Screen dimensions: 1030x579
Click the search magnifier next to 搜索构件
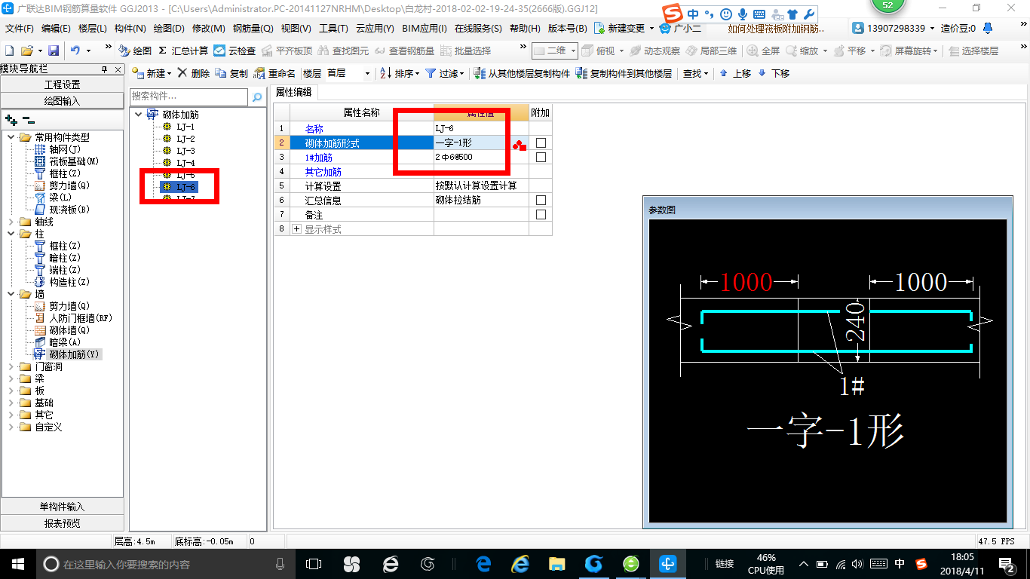coord(257,96)
